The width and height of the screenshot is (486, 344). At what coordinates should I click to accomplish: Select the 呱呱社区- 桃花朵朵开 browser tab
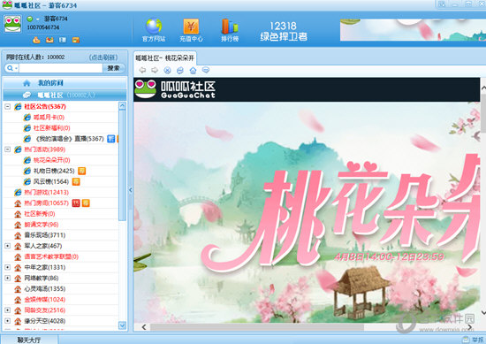tap(165, 58)
